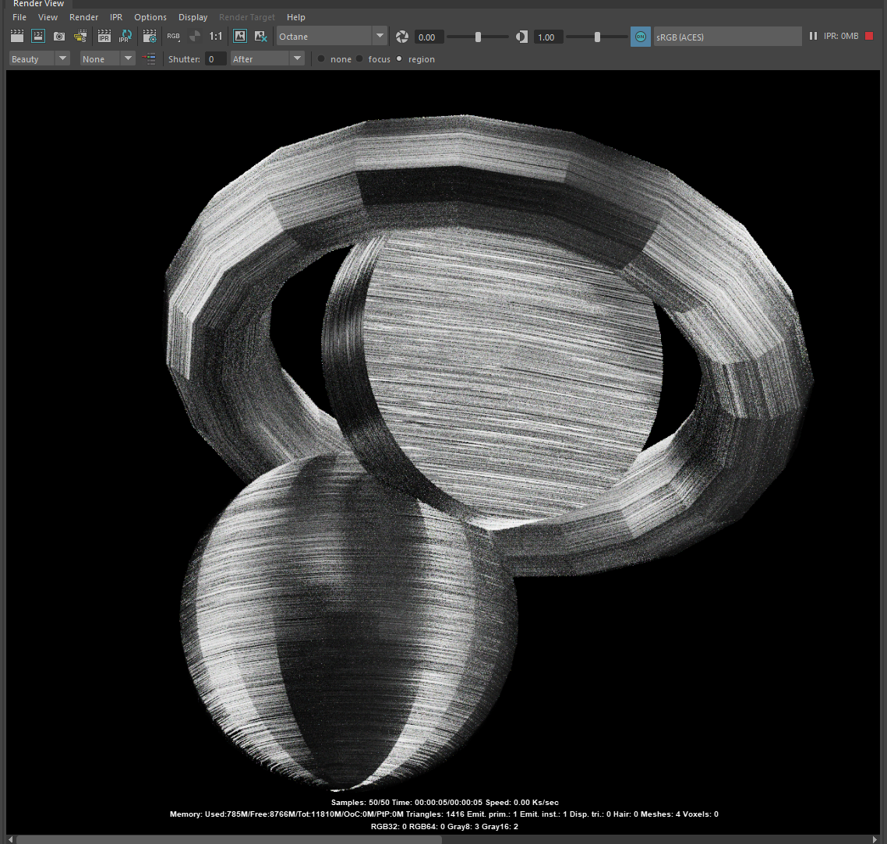Screen dimensions: 887x844
Task: Take a snapshot with the camera icon
Action: (x=59, y=37)
